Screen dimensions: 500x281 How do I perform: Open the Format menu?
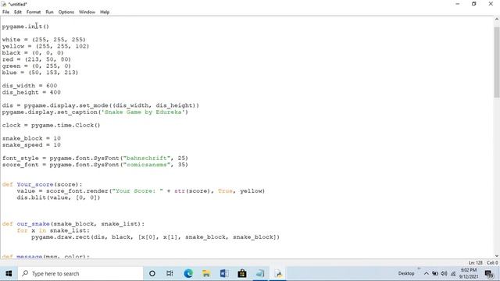(34, 12)
